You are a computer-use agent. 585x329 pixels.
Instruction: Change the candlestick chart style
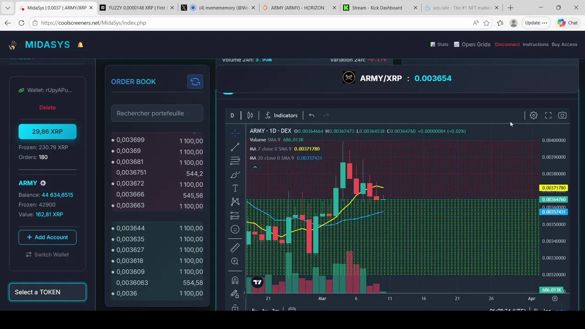click(250, 116)
